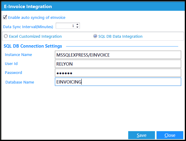Click inside the Data Sync Interval number box
186x141 pixels.
pyautogui.click(x=66, y=26)
